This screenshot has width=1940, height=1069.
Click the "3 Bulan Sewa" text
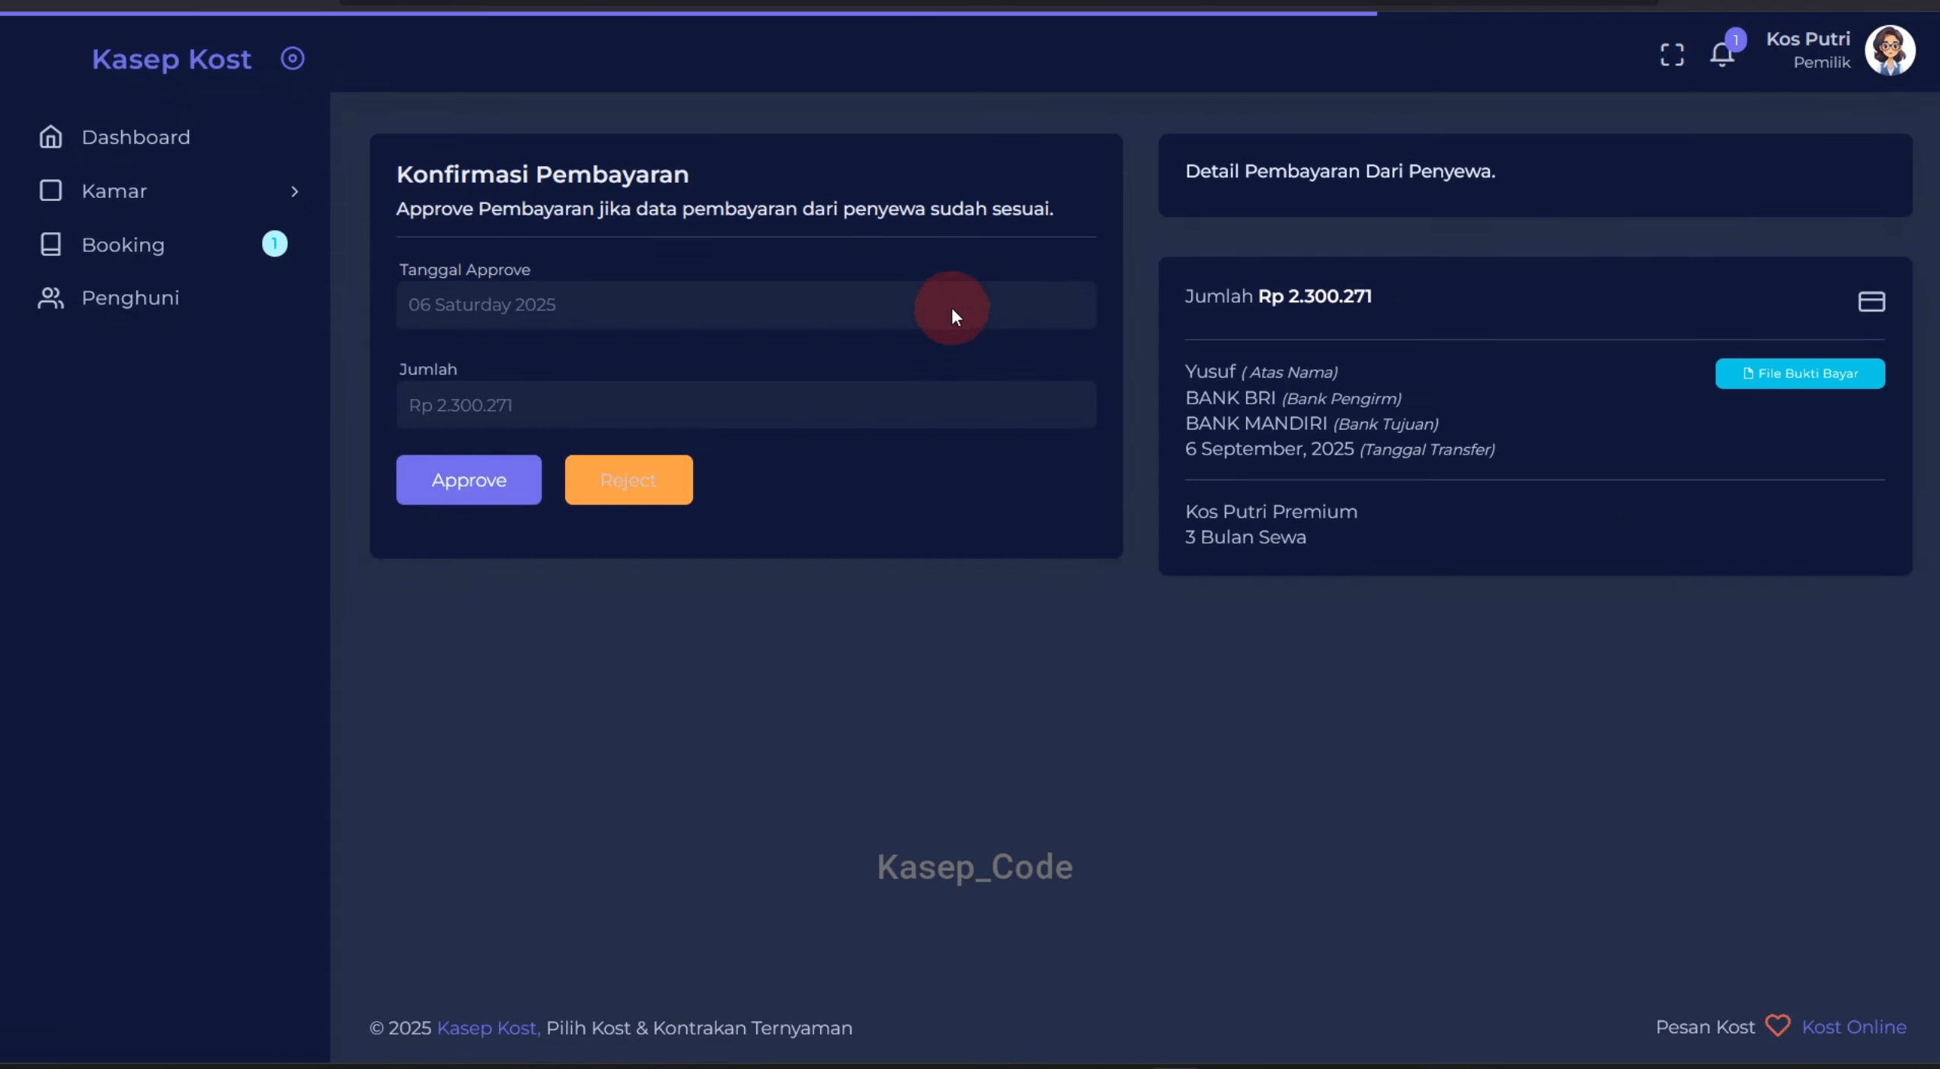1245,537
